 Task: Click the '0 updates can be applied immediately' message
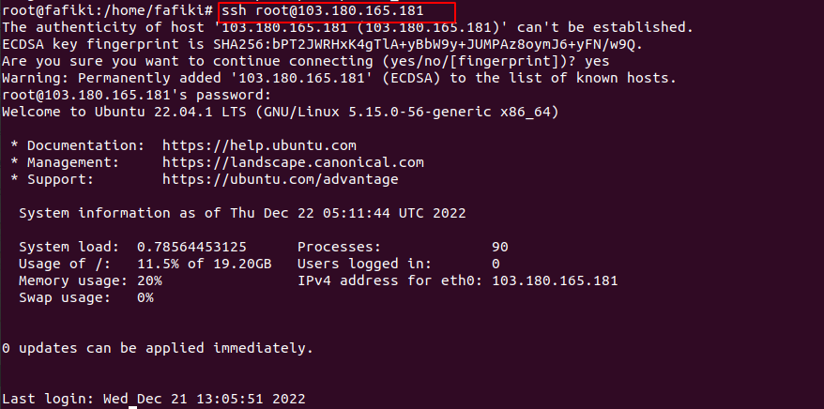coord(158,348)
